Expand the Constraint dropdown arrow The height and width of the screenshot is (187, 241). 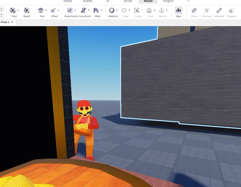click(89, 10)
